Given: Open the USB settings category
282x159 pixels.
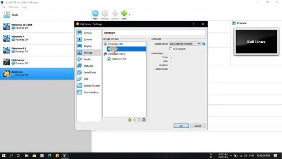Looking at the screenshot, I should click(89, 79).
